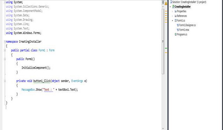Click the Program.cs file icon
This screenshot has height=130, width=223.
pos(175,34)
